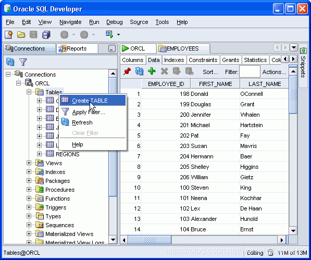
Task: Click the Connections tree scroll down arrow
Action: coord(113,239)
